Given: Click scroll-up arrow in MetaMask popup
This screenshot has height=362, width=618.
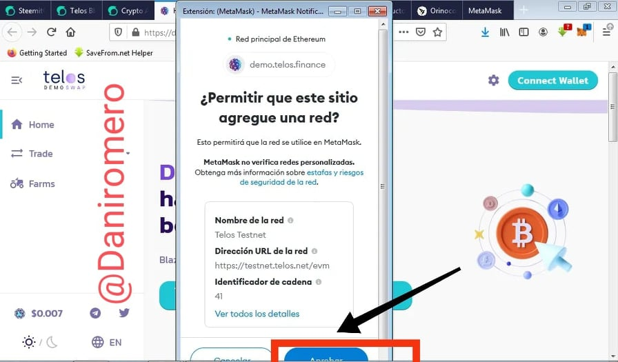Looking at the screenshot, I should coord(383,24).
